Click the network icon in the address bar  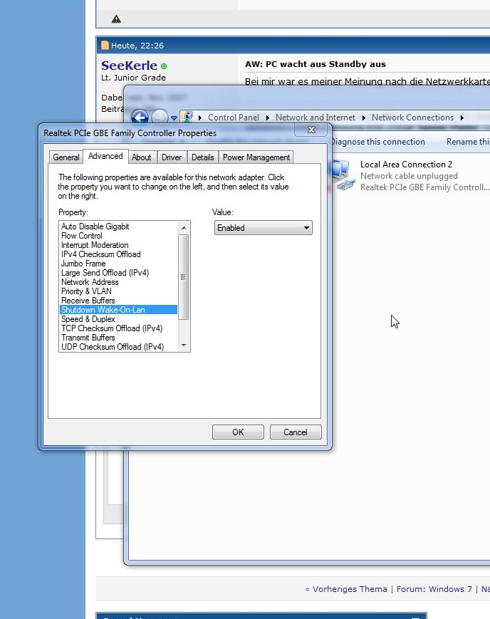[x=187, y=117]
